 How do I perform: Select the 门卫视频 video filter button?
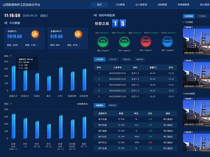coord(202,16)
